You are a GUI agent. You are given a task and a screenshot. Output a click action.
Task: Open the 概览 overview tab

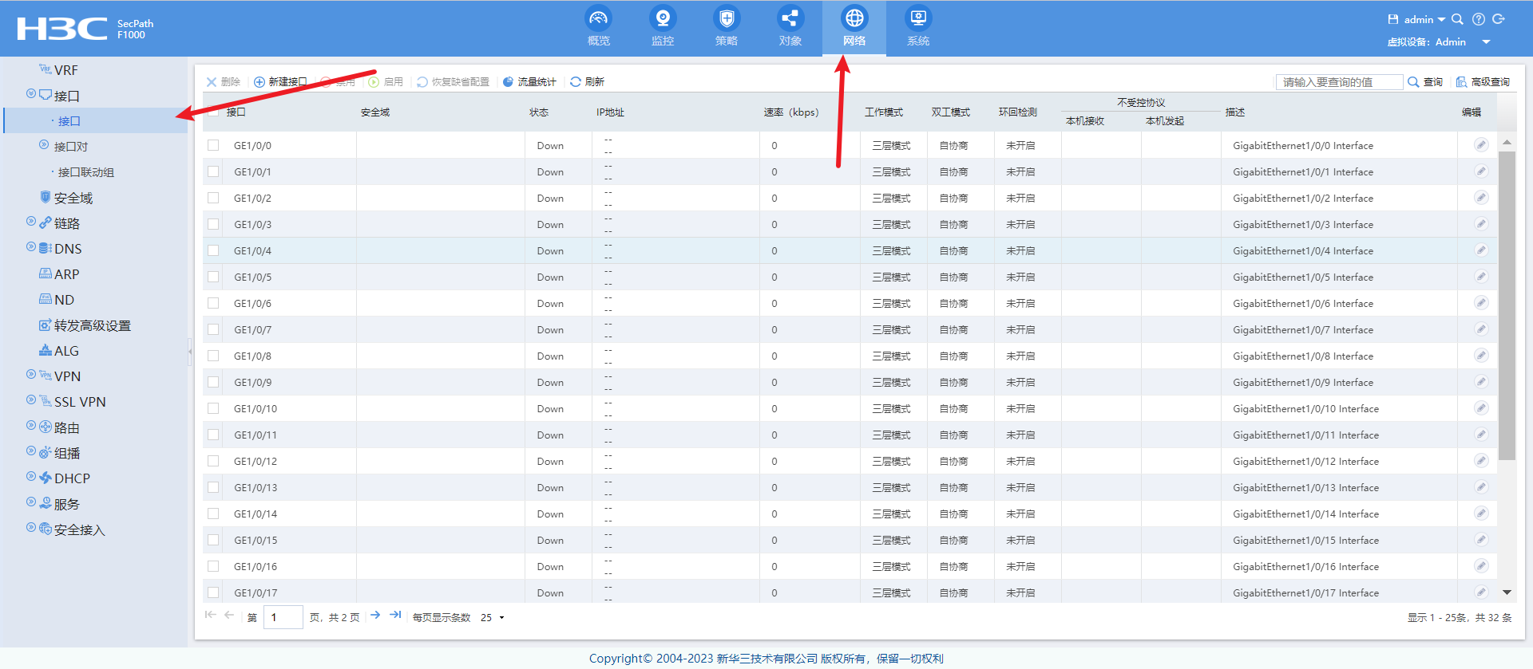click(599, 27)
